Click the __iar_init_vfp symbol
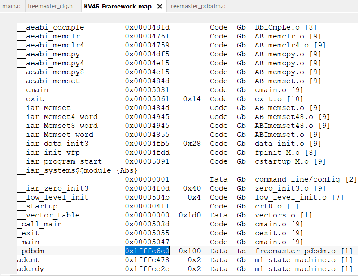Viewport: 358px width, 276px height. tap(48, 153)
